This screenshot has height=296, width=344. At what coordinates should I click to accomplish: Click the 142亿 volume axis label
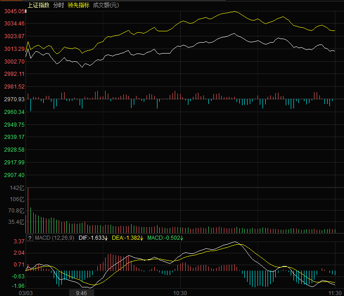pyautogui.click(x=16, y=188)
